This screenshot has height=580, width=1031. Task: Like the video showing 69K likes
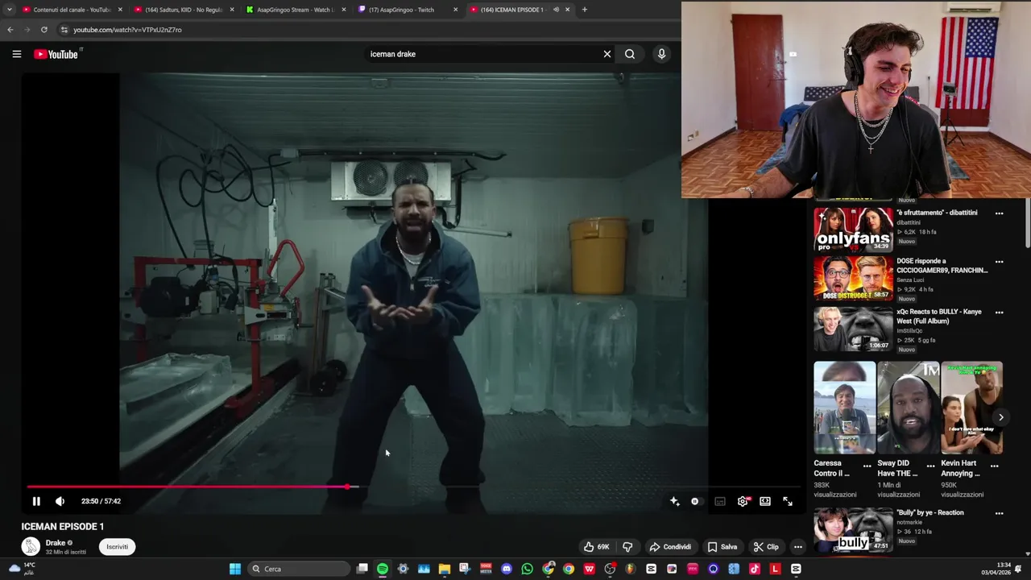click(597, 547)
